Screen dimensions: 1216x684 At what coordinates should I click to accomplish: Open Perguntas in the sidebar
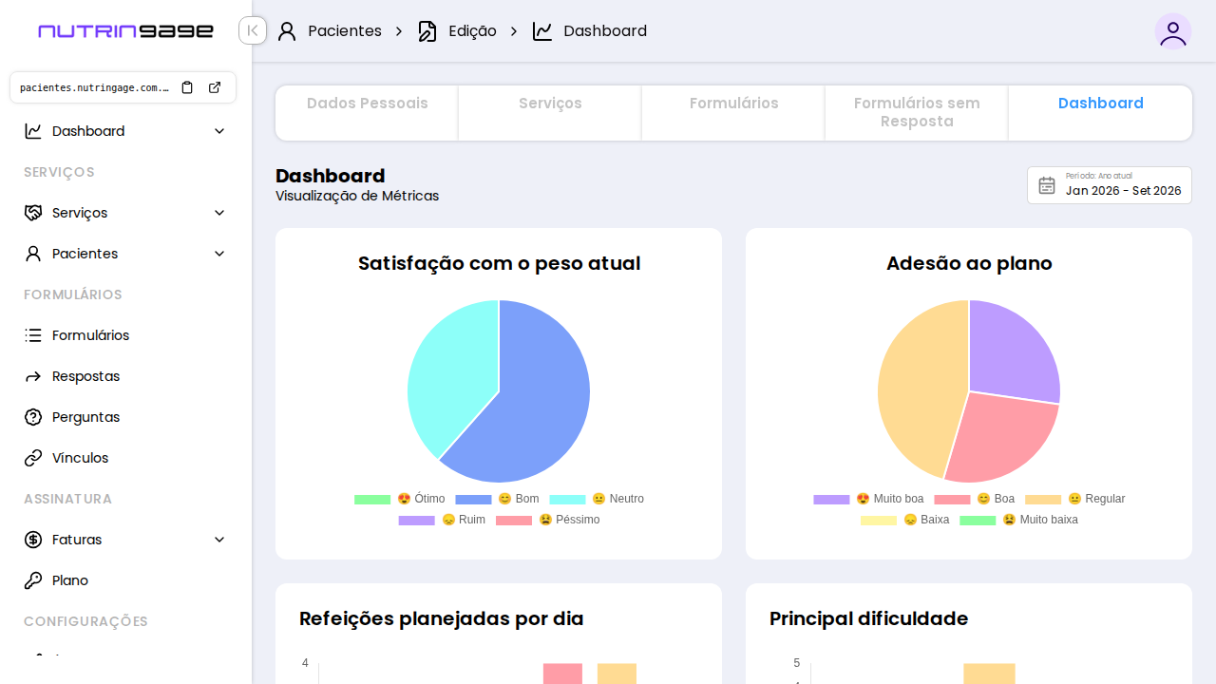pos(125,417)
